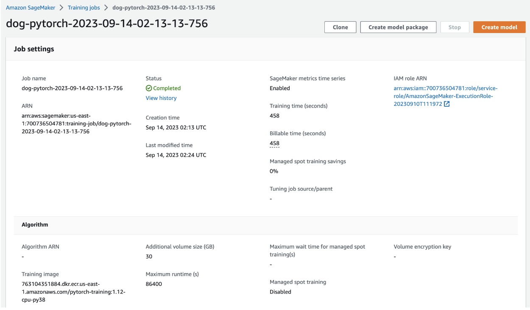Open View history link
The image size is (530, 310).
point(161,98)
